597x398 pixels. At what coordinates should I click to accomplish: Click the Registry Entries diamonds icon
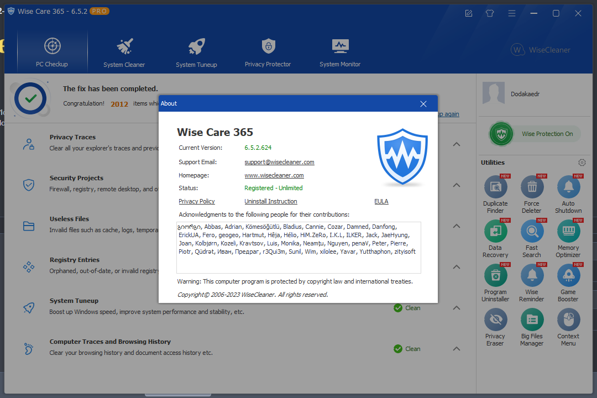click(29, 267)
